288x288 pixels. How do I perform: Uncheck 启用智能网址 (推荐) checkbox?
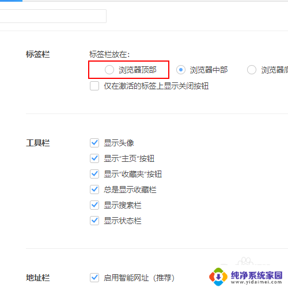(x=94, y=278)
